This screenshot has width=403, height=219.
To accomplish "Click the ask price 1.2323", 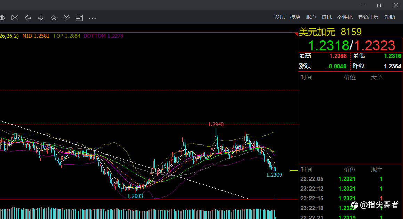I will (374, 45).
